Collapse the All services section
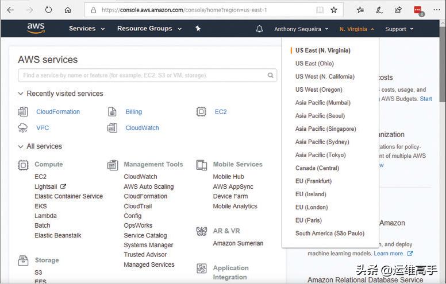 21,146
